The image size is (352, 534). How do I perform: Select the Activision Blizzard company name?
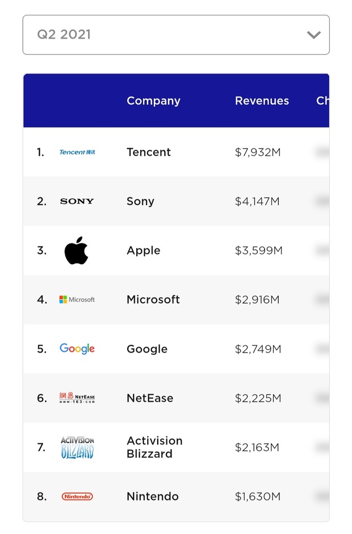154,447
